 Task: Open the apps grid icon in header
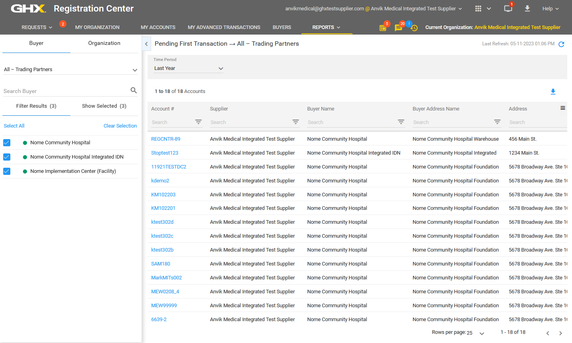coord(478,9)
